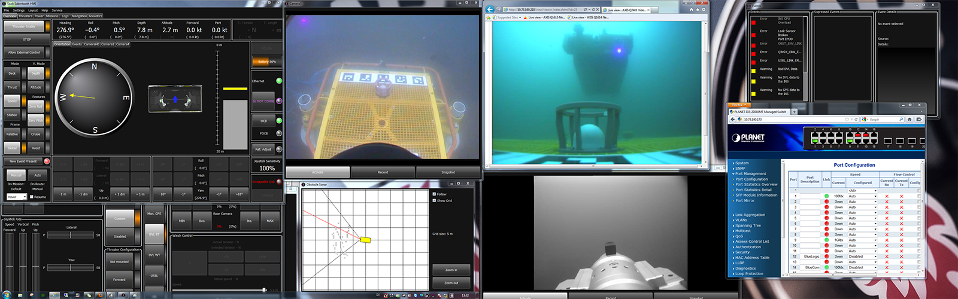Toggle Show Grid checkbox in Obstacle Sonar
This screenshot has height=299, width=958.
pos(434,200)
